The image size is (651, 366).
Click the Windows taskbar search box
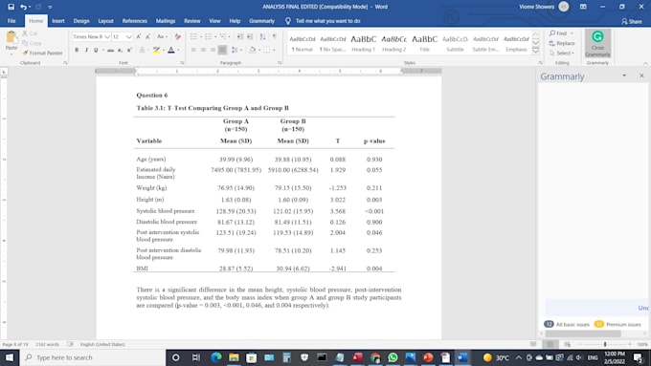click(x=93, y=357)
